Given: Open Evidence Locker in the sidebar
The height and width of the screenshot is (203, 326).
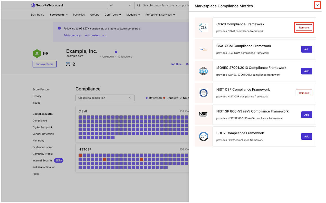Looking at the screenshot, I should pyautogui.click(x=43, y=147).
